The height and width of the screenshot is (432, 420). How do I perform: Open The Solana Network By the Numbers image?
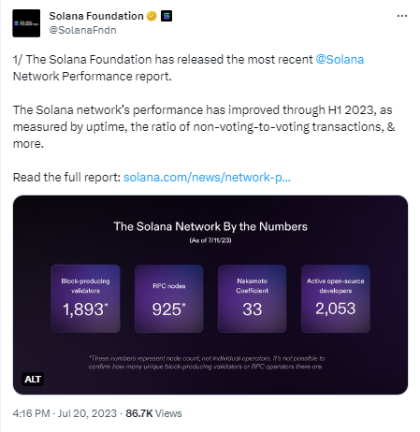click(x=210, y=295)
